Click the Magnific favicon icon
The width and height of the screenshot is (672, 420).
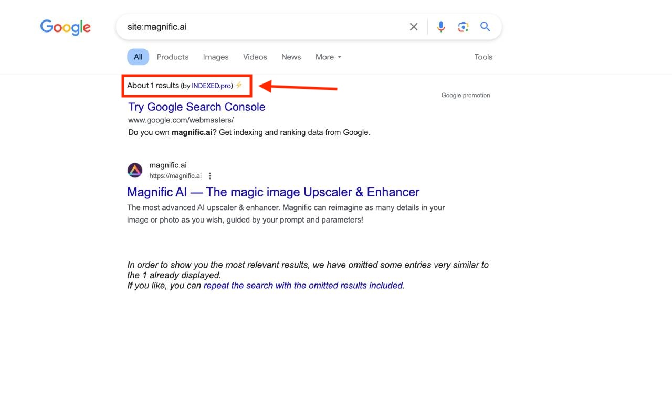135,171
